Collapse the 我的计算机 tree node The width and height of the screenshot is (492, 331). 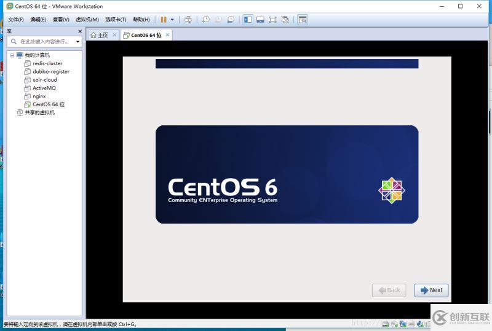click(12, 55)
